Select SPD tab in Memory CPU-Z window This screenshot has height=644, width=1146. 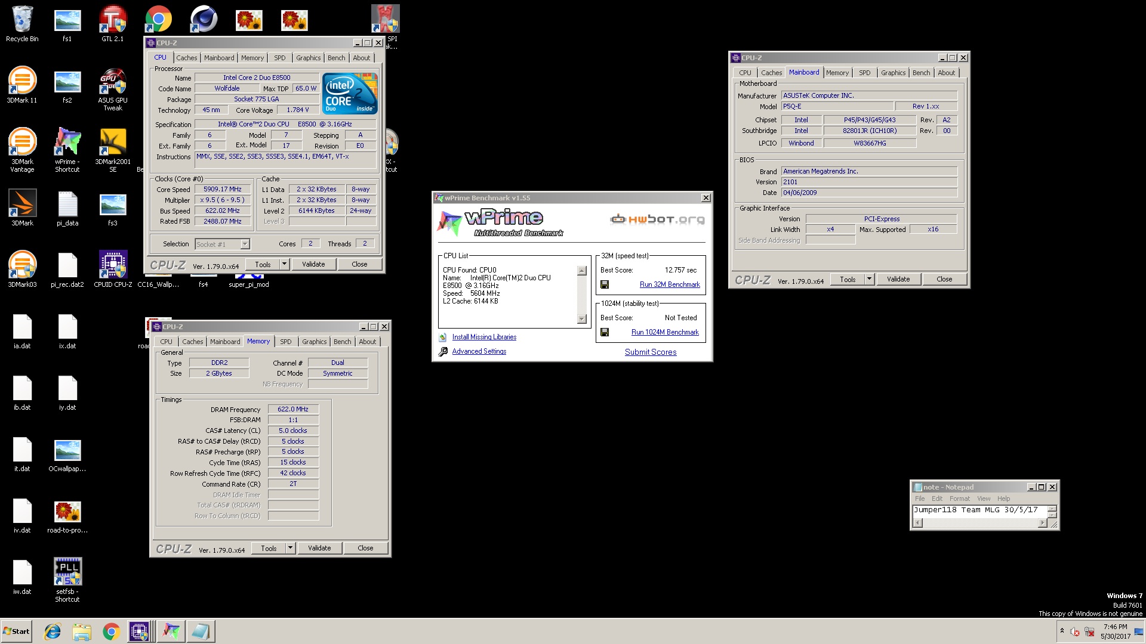[285, 342]
